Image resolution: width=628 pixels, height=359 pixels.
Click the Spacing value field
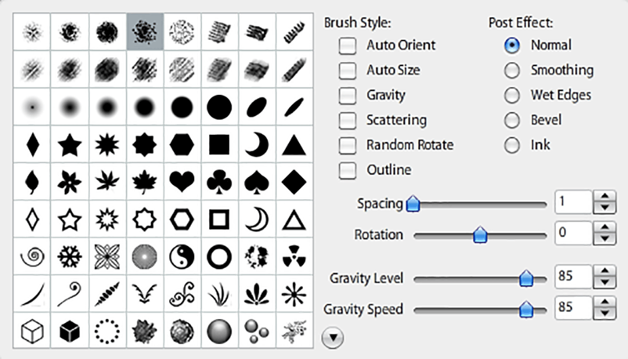(574, 201)
